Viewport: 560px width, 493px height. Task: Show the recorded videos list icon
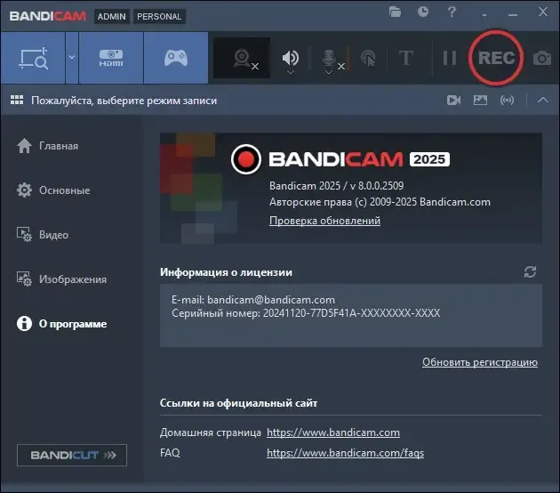click(453, 101)
